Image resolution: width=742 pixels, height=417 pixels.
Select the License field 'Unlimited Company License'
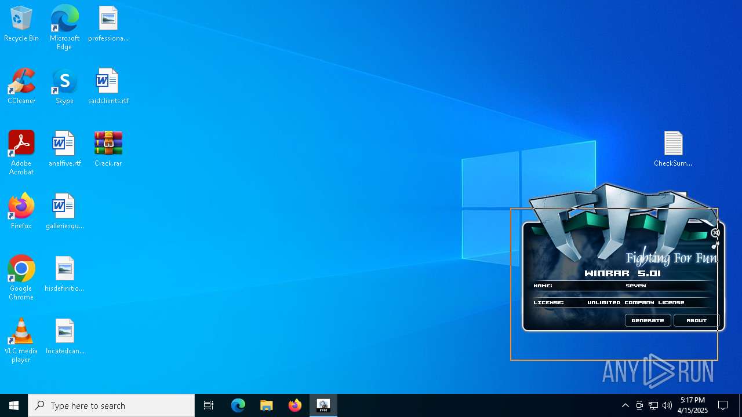pyautogui.click(x=635, y=302)
